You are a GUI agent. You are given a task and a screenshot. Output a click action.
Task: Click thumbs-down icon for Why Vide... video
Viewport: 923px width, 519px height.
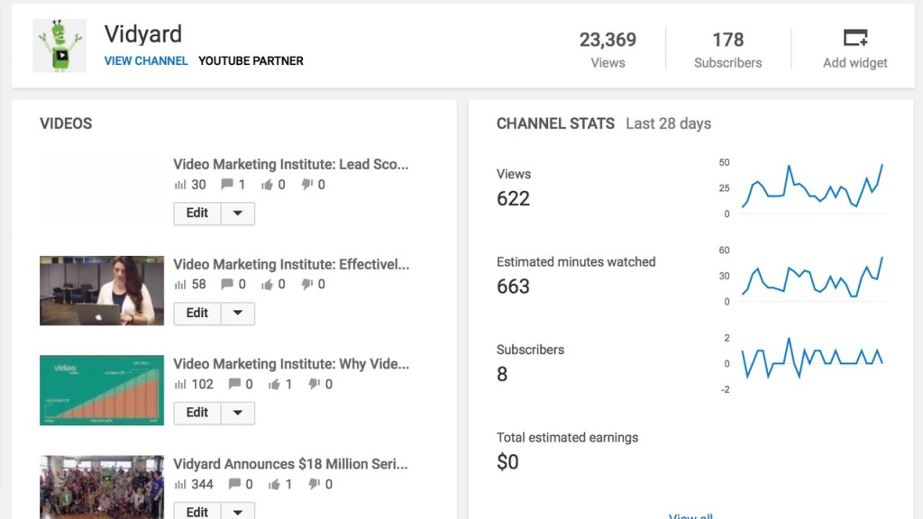tap(315, 385)
